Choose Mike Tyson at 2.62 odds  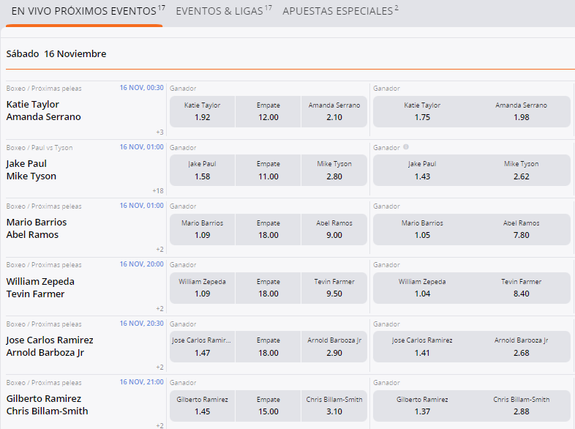pos(521,170)
